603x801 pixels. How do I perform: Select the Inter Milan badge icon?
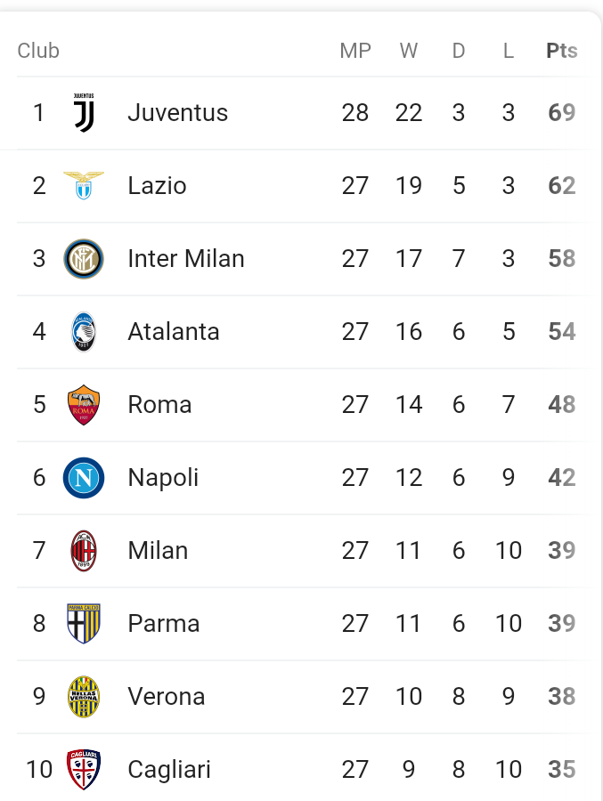point(84,259)
